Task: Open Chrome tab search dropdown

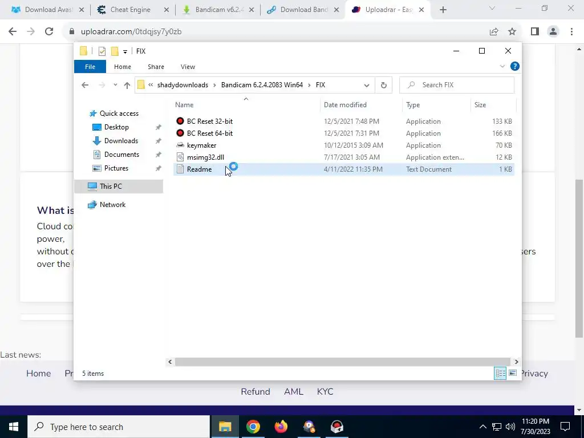Action: 492,8
